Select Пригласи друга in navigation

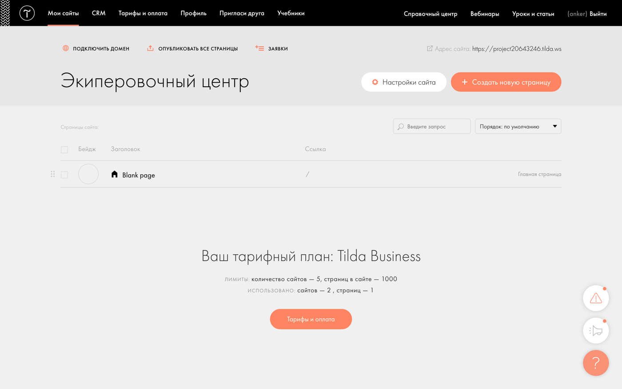pos(242,13)
